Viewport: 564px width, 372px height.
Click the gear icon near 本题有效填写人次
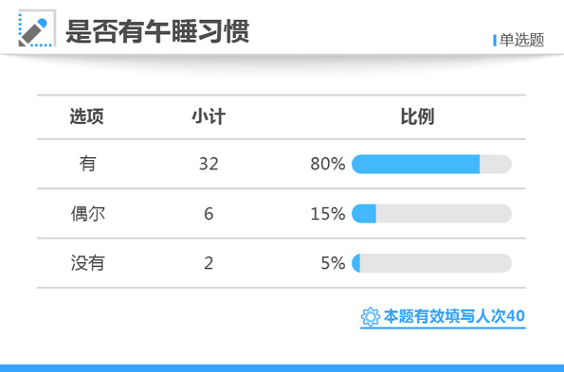pyautogui.click(x=370, y=317)
